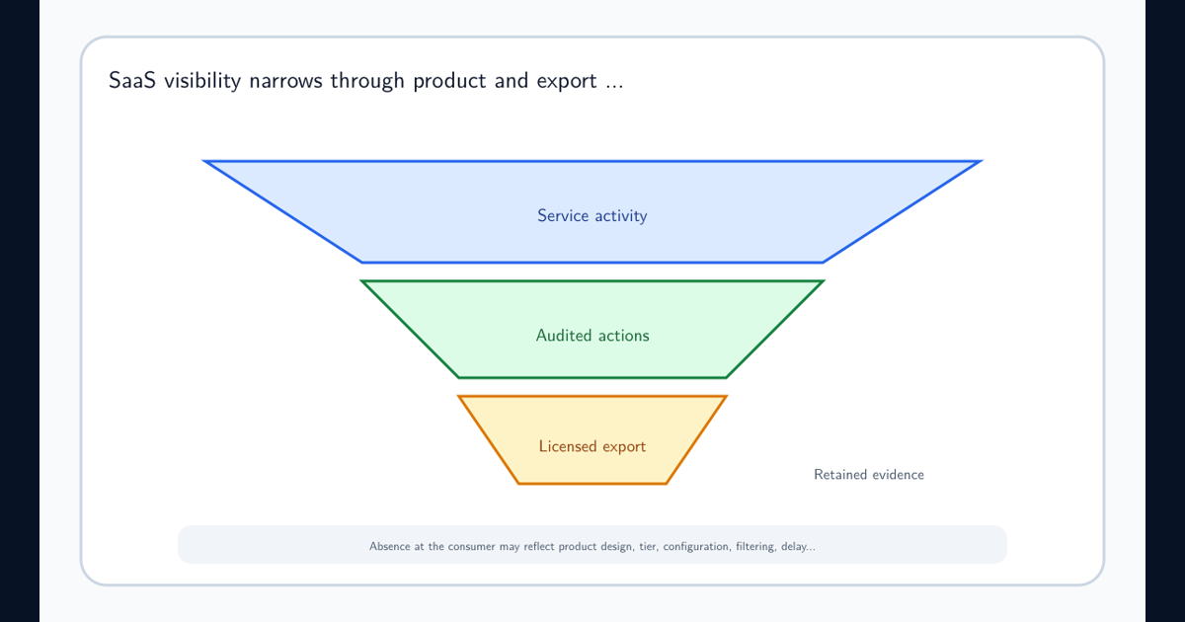The image size is (1185, 622).
Task: Select the word "SaaS" in the title
Action: tap(133, 81)
